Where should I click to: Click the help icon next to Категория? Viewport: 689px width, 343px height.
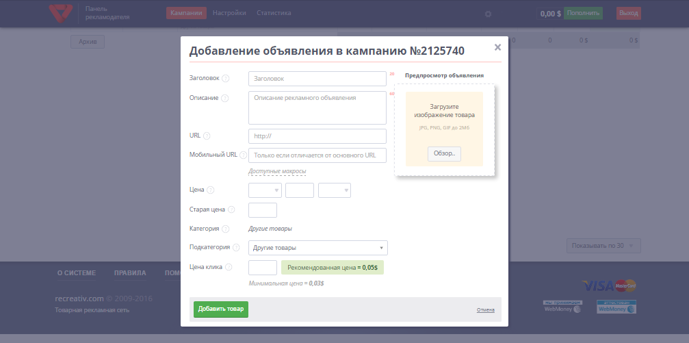click(x=225, y=229)
